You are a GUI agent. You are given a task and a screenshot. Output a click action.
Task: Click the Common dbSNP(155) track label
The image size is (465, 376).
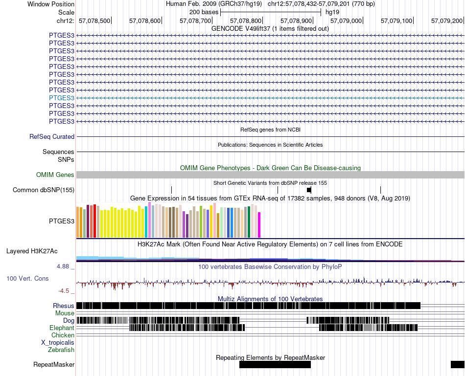44,190
